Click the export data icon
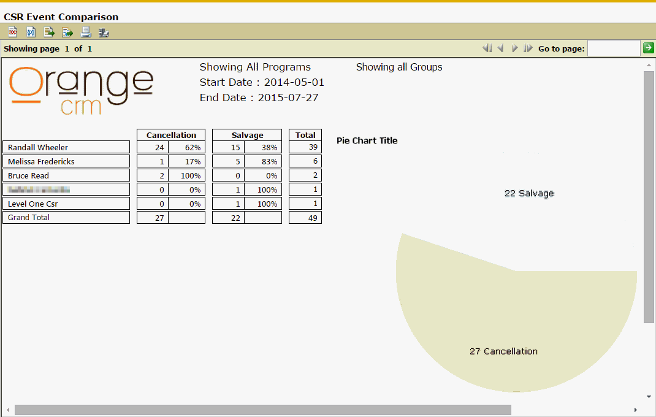 (49, 33)
